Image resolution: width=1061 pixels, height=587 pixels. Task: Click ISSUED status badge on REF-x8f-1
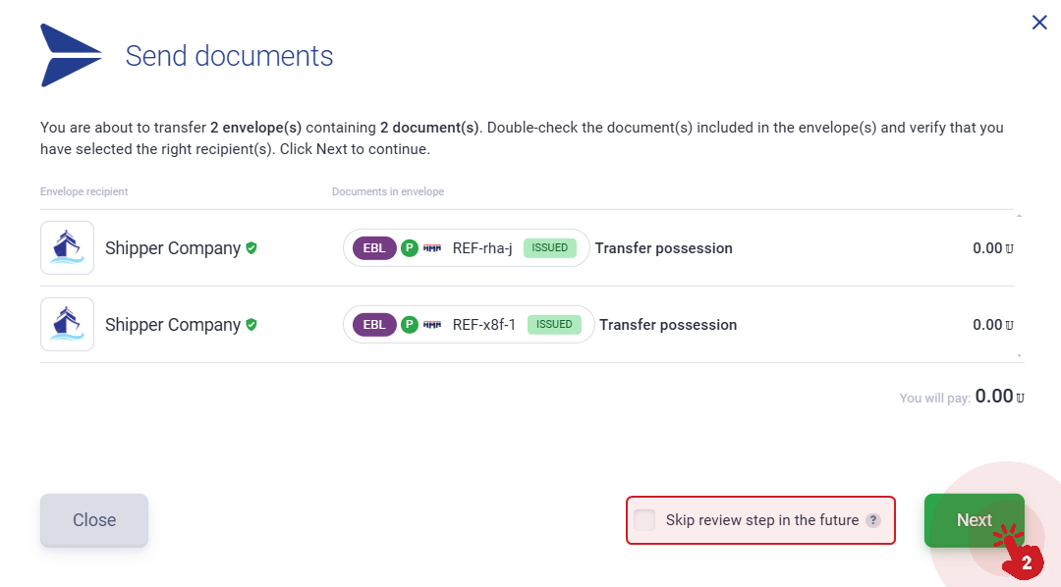point(554,325)
